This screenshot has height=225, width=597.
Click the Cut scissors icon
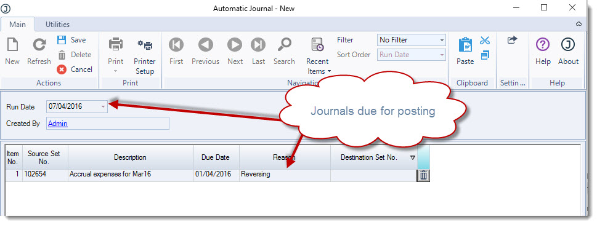(x=485, y=41)
